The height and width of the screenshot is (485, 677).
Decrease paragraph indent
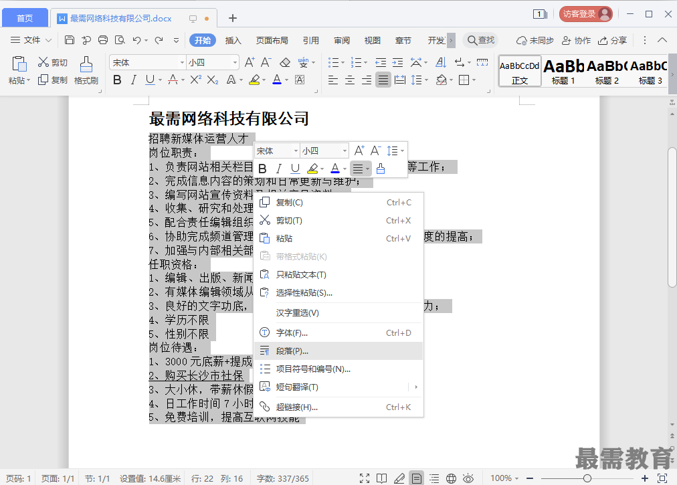click(381, 63)
